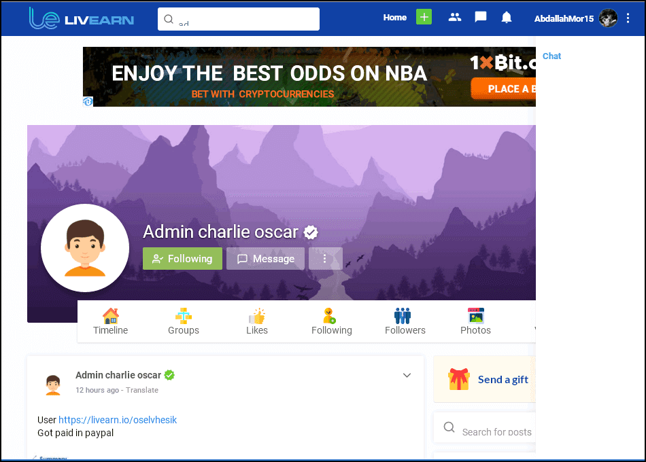
Task: Toggle the green Following button
Action: coord(182,259)
